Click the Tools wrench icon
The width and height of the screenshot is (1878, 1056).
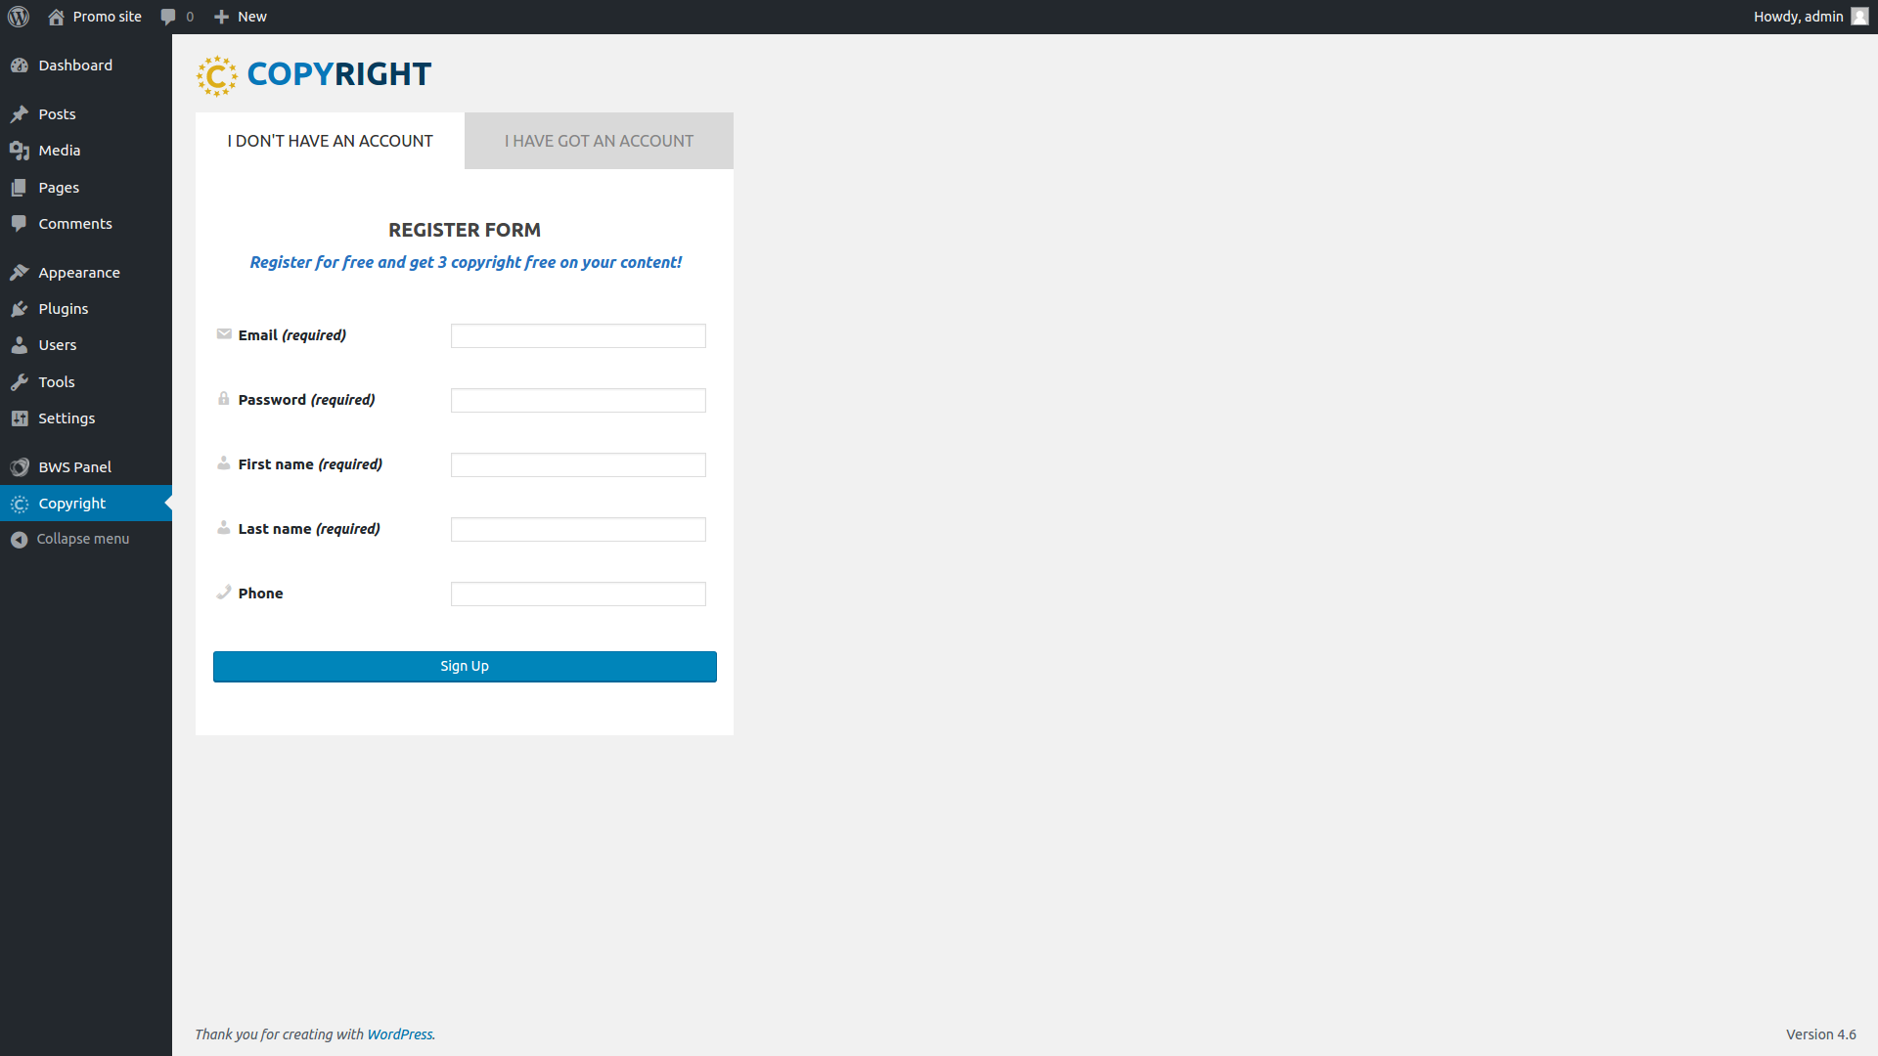pyautogui.click(x=20, y=382)
